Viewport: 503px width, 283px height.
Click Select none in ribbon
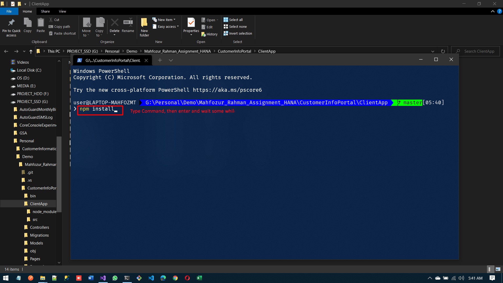click(235, 26)
